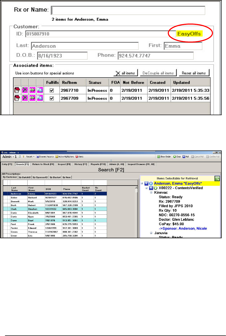The height and width of the screenshot is (336, 226).
Task: Click the Pull toolbar button
Action: 186,157
